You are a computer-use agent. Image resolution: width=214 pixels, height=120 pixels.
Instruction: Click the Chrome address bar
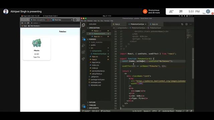click(x=55, y=23)
